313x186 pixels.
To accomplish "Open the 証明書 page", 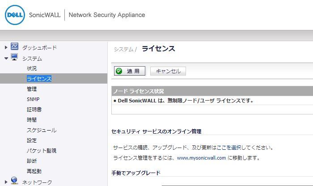I will click(34, 110).
